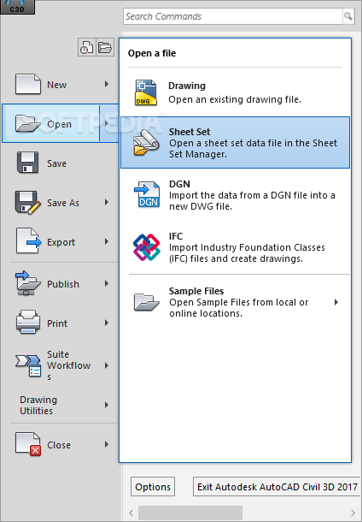Click DGN import description text

click(252, 201)
